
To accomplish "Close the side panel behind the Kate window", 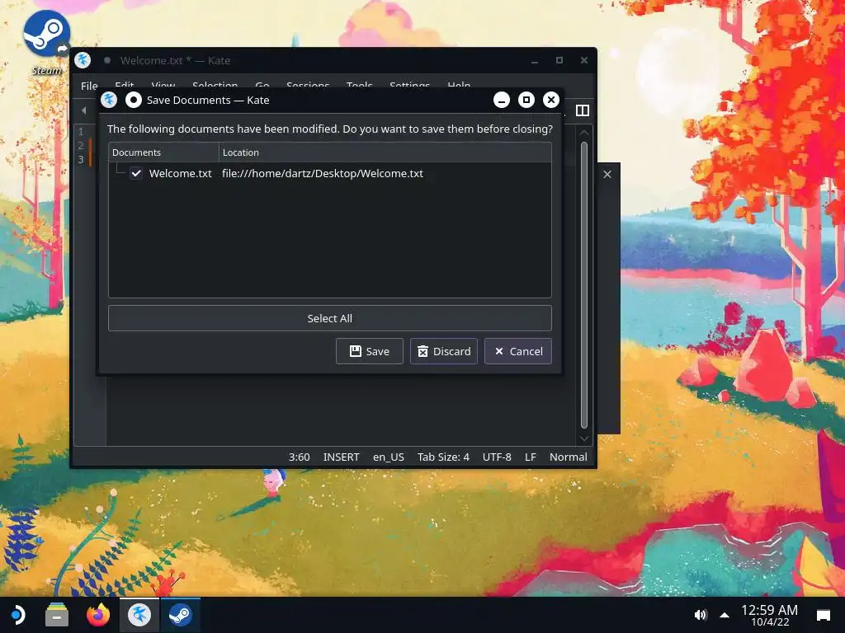I will 607,175.
